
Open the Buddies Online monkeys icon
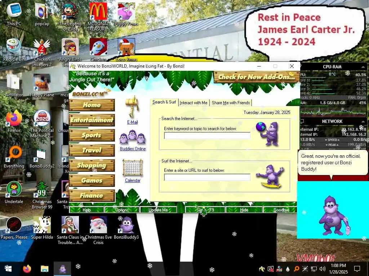pos(133,138)
